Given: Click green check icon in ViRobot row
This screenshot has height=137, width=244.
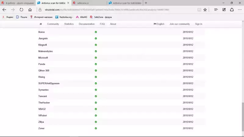Looking at the screenshot, I should [x=96, y=115].
